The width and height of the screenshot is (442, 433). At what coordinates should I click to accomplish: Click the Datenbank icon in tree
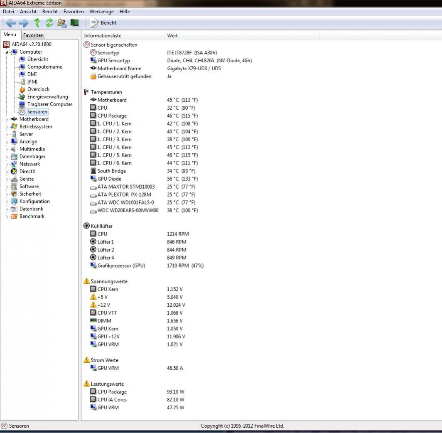(14, 209)
